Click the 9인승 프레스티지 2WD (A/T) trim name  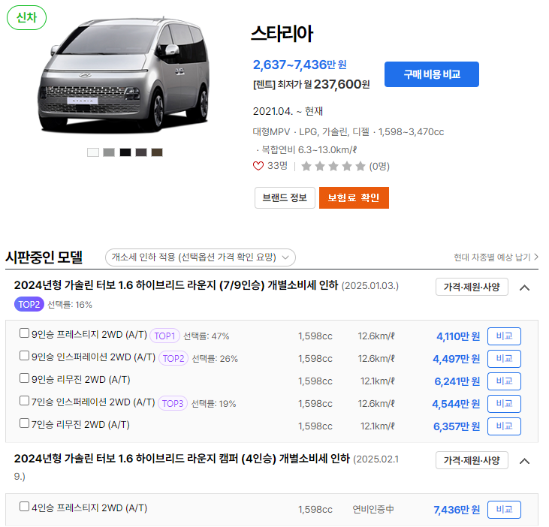[89, 335]
